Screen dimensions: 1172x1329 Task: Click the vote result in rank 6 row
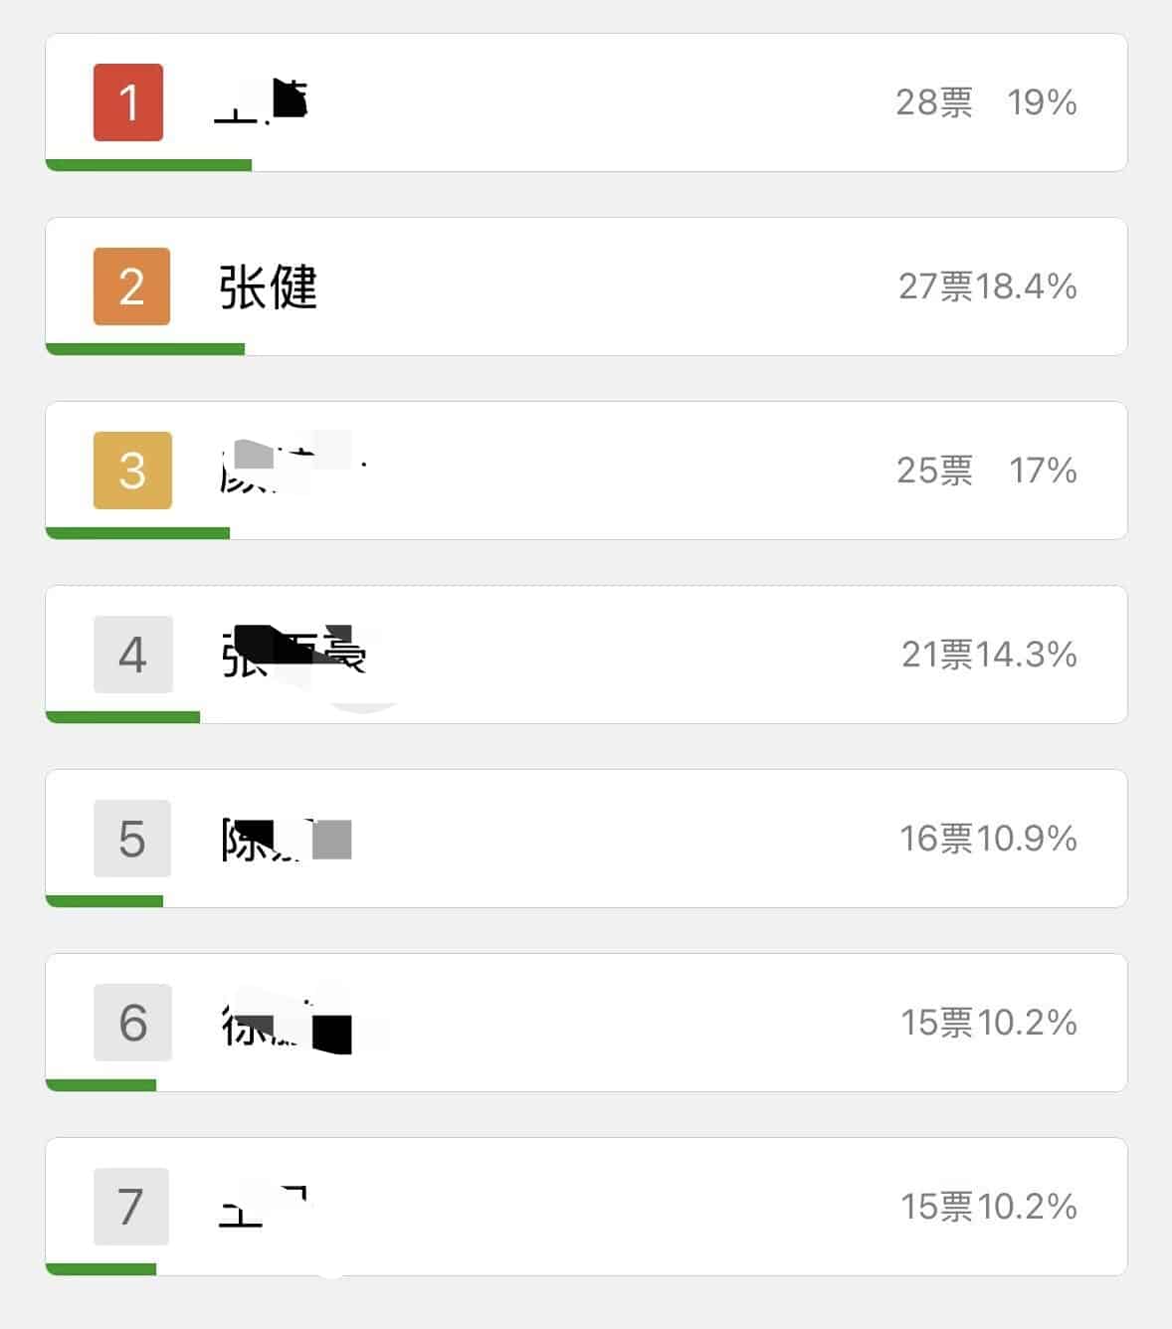coord(989,1023)
